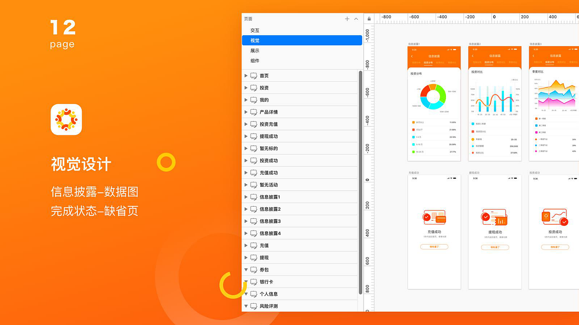Click 我知道了 button under 充值成功 on the canvas

click(434, 247)
